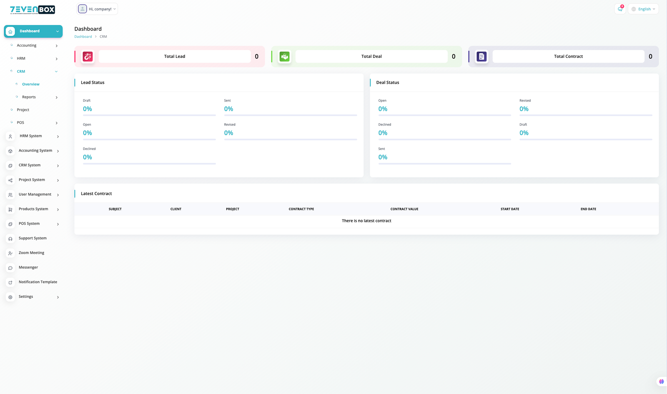This screenshot has height=394, width=667.
Task: Click the Messenger chat bubble icon
Action: click(10, 268)
